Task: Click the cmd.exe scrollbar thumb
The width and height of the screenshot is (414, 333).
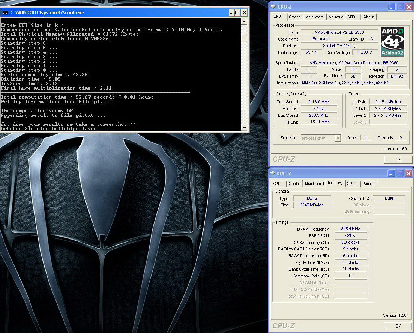Action: point(244,38)
